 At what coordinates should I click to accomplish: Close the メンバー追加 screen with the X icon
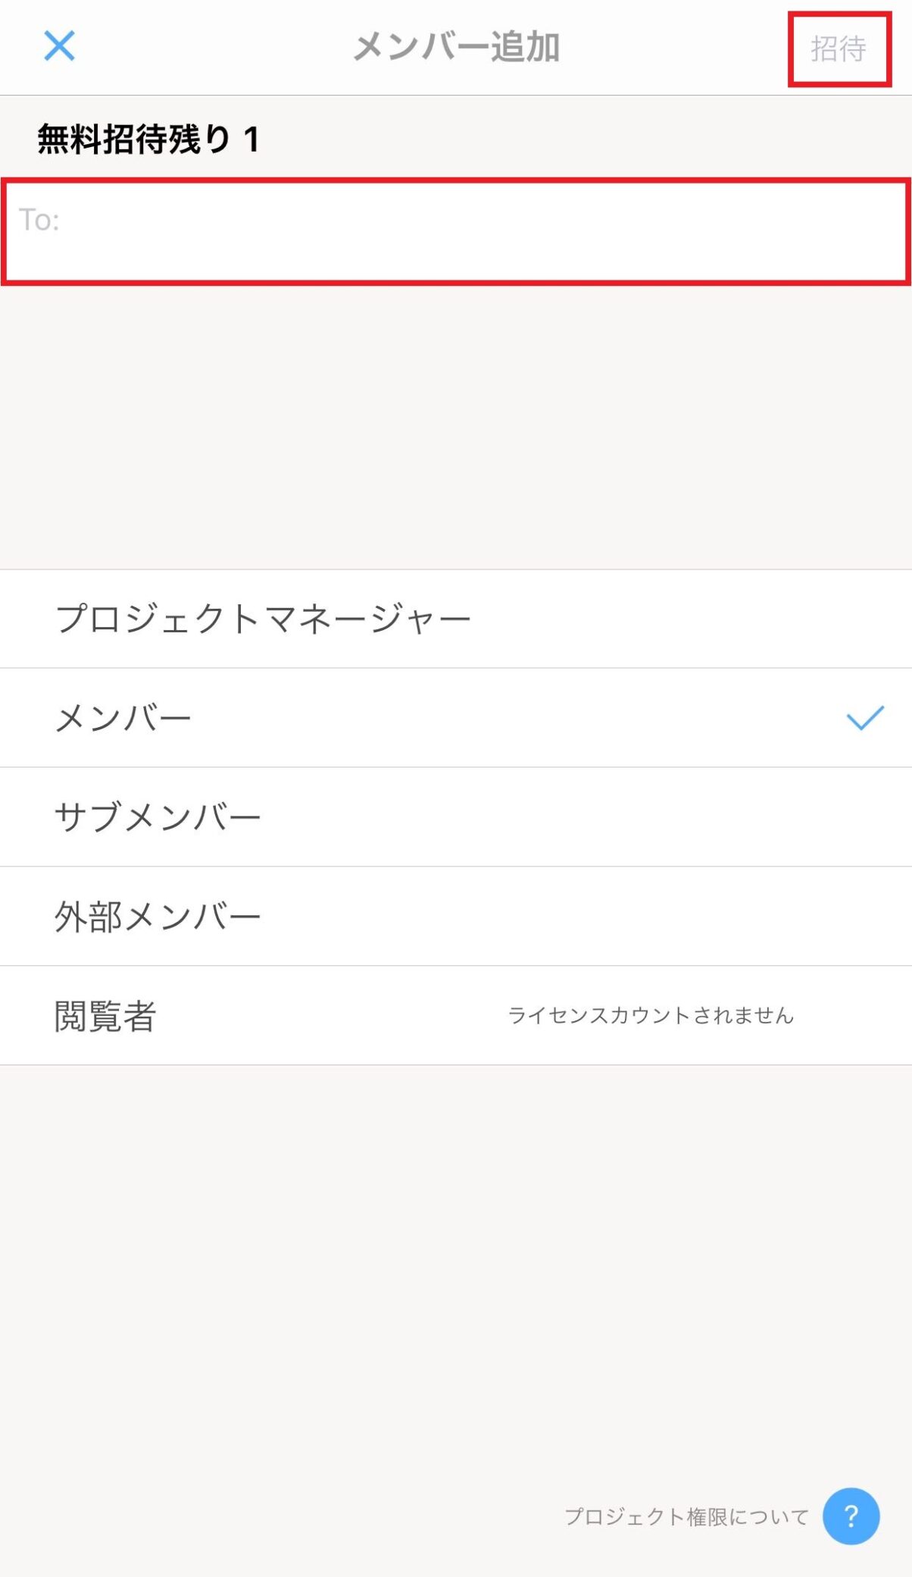coord(59,46)
